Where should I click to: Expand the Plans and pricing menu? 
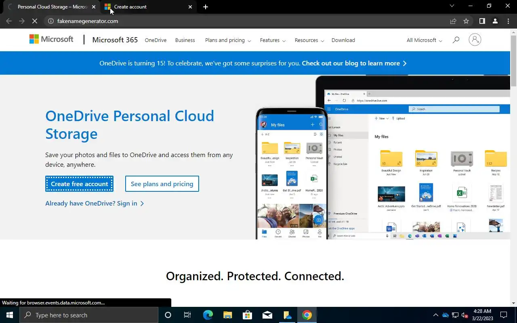pos(228,40)
